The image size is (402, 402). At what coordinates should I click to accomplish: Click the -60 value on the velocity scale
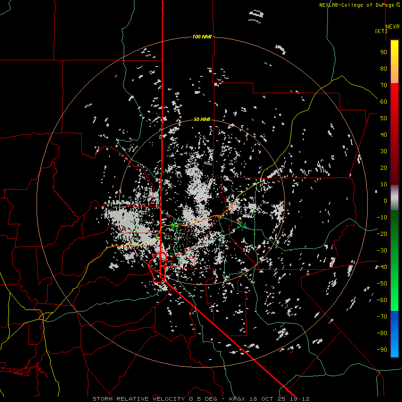coord(382,300)
